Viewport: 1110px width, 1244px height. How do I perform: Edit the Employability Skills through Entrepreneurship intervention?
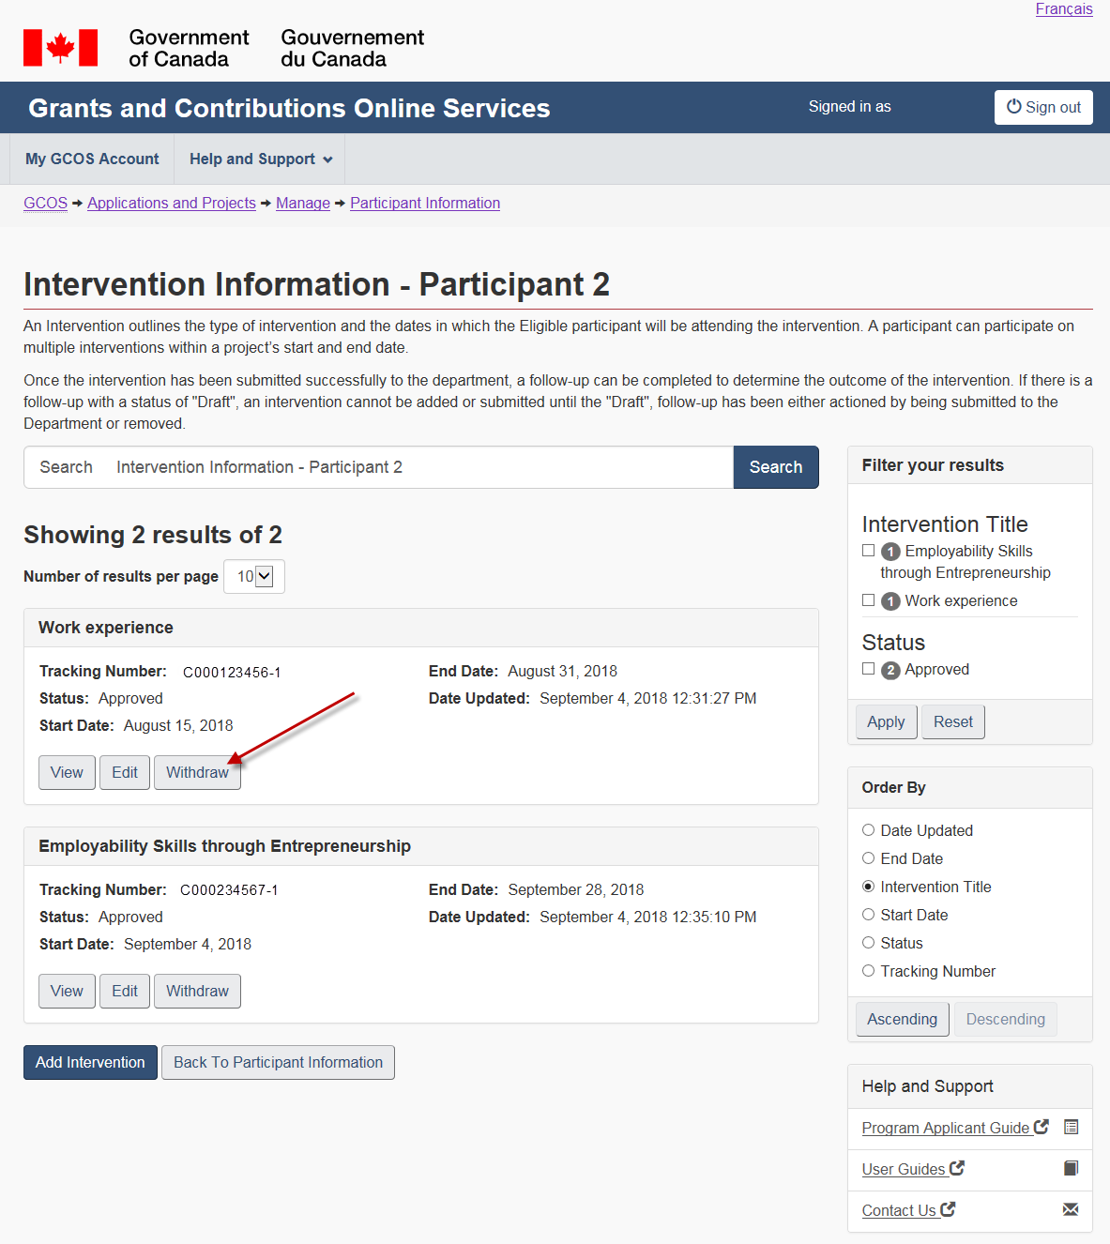(x=125, y=991)
